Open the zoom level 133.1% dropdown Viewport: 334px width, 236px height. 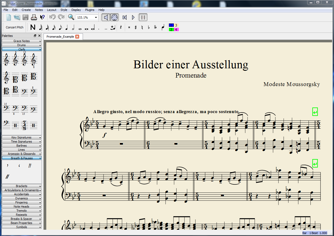(x=96, y=17)
